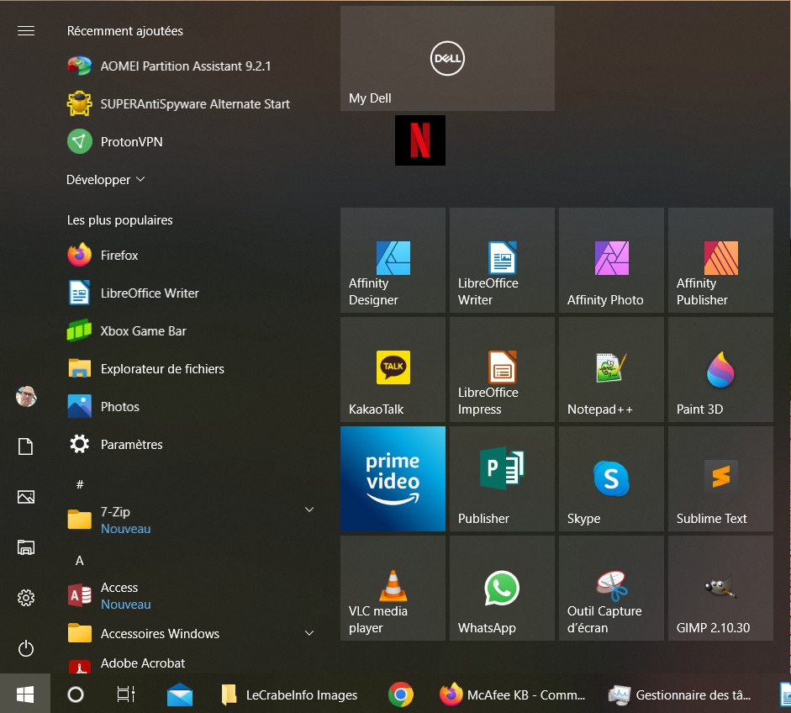Viewport: 791px width, 713px height.
Task: Open the VLC media player tile
Action: point(393,589)
